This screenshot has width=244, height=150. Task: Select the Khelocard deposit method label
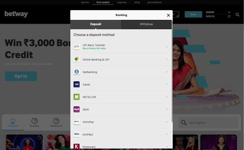pos(89,147)
